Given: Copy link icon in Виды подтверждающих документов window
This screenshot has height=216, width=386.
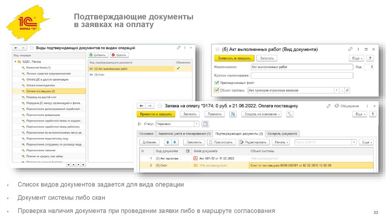Looking at the screenshot, I should [x=178, y=48].
